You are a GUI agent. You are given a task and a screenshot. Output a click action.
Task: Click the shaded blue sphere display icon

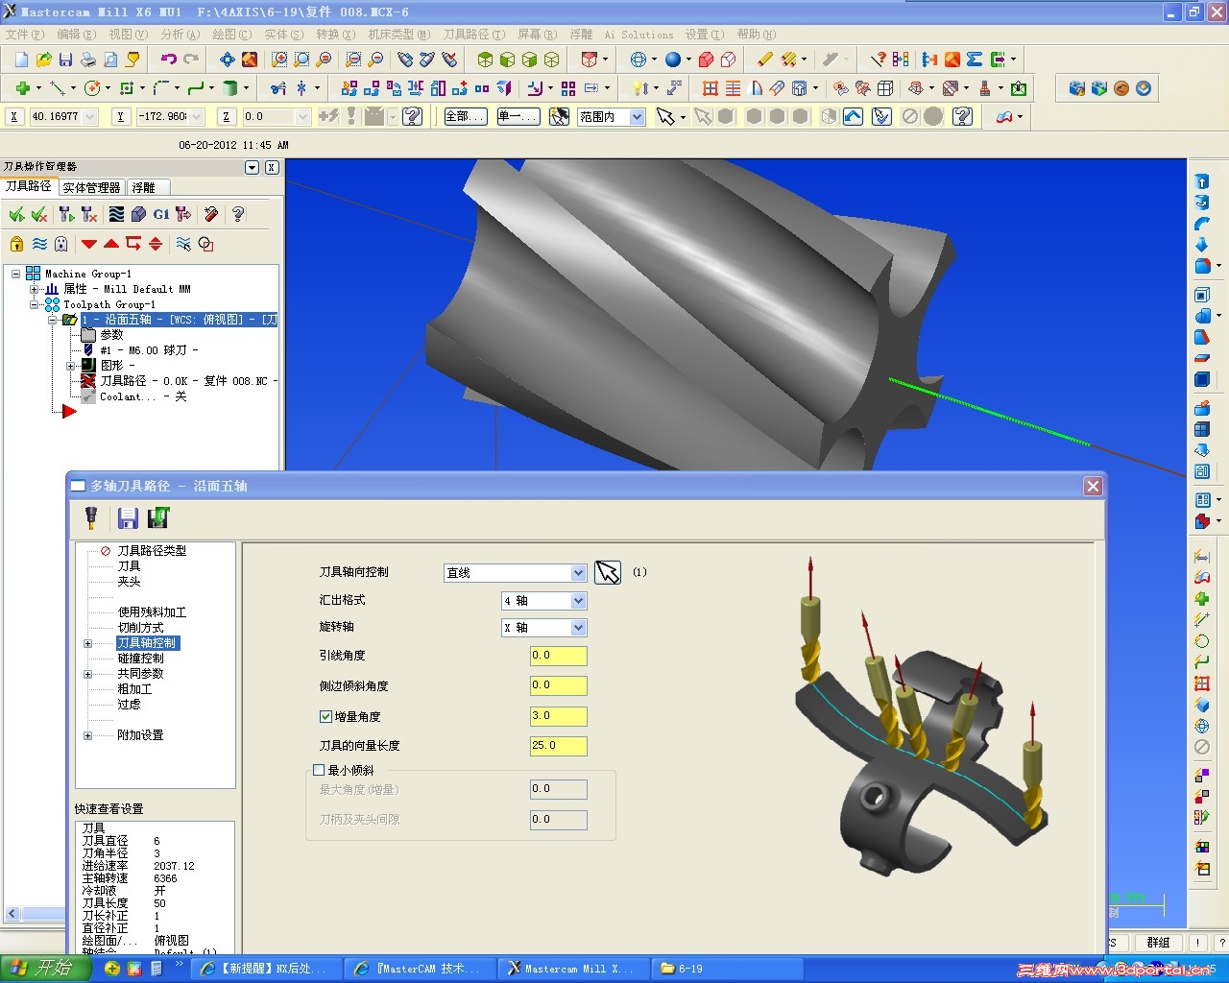pyautogui.click(x=673, y=60)
